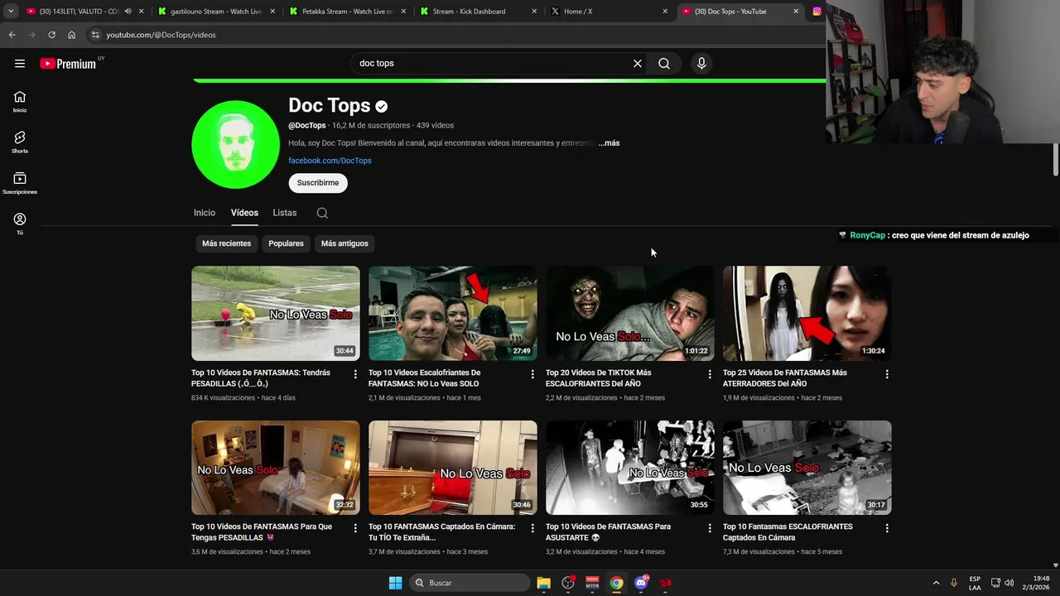Show hidden system tray icons chevron

point(936,583)
